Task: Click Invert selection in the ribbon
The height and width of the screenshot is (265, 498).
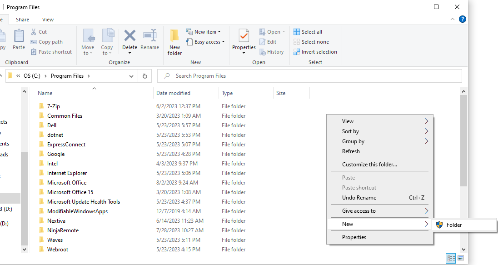Action: coord(315,52)
